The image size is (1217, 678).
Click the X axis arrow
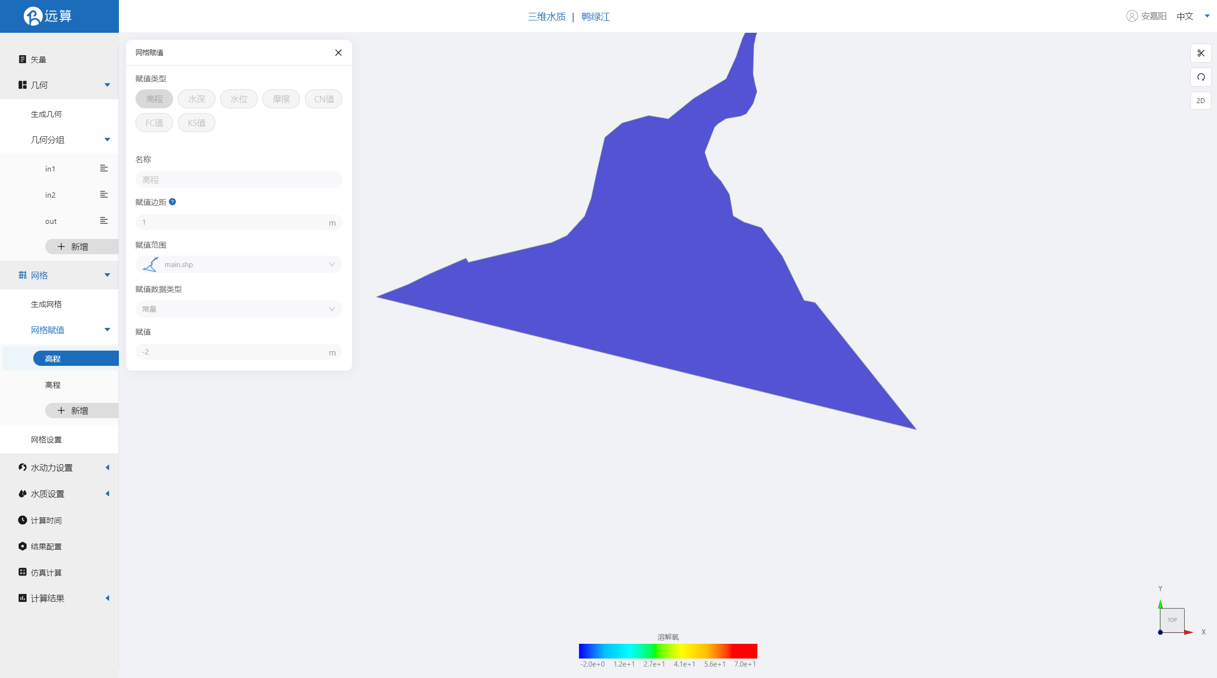pos(1189,632)
